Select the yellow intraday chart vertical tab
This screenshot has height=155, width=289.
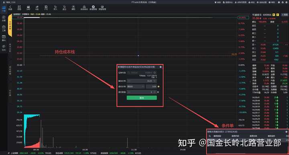10,25
